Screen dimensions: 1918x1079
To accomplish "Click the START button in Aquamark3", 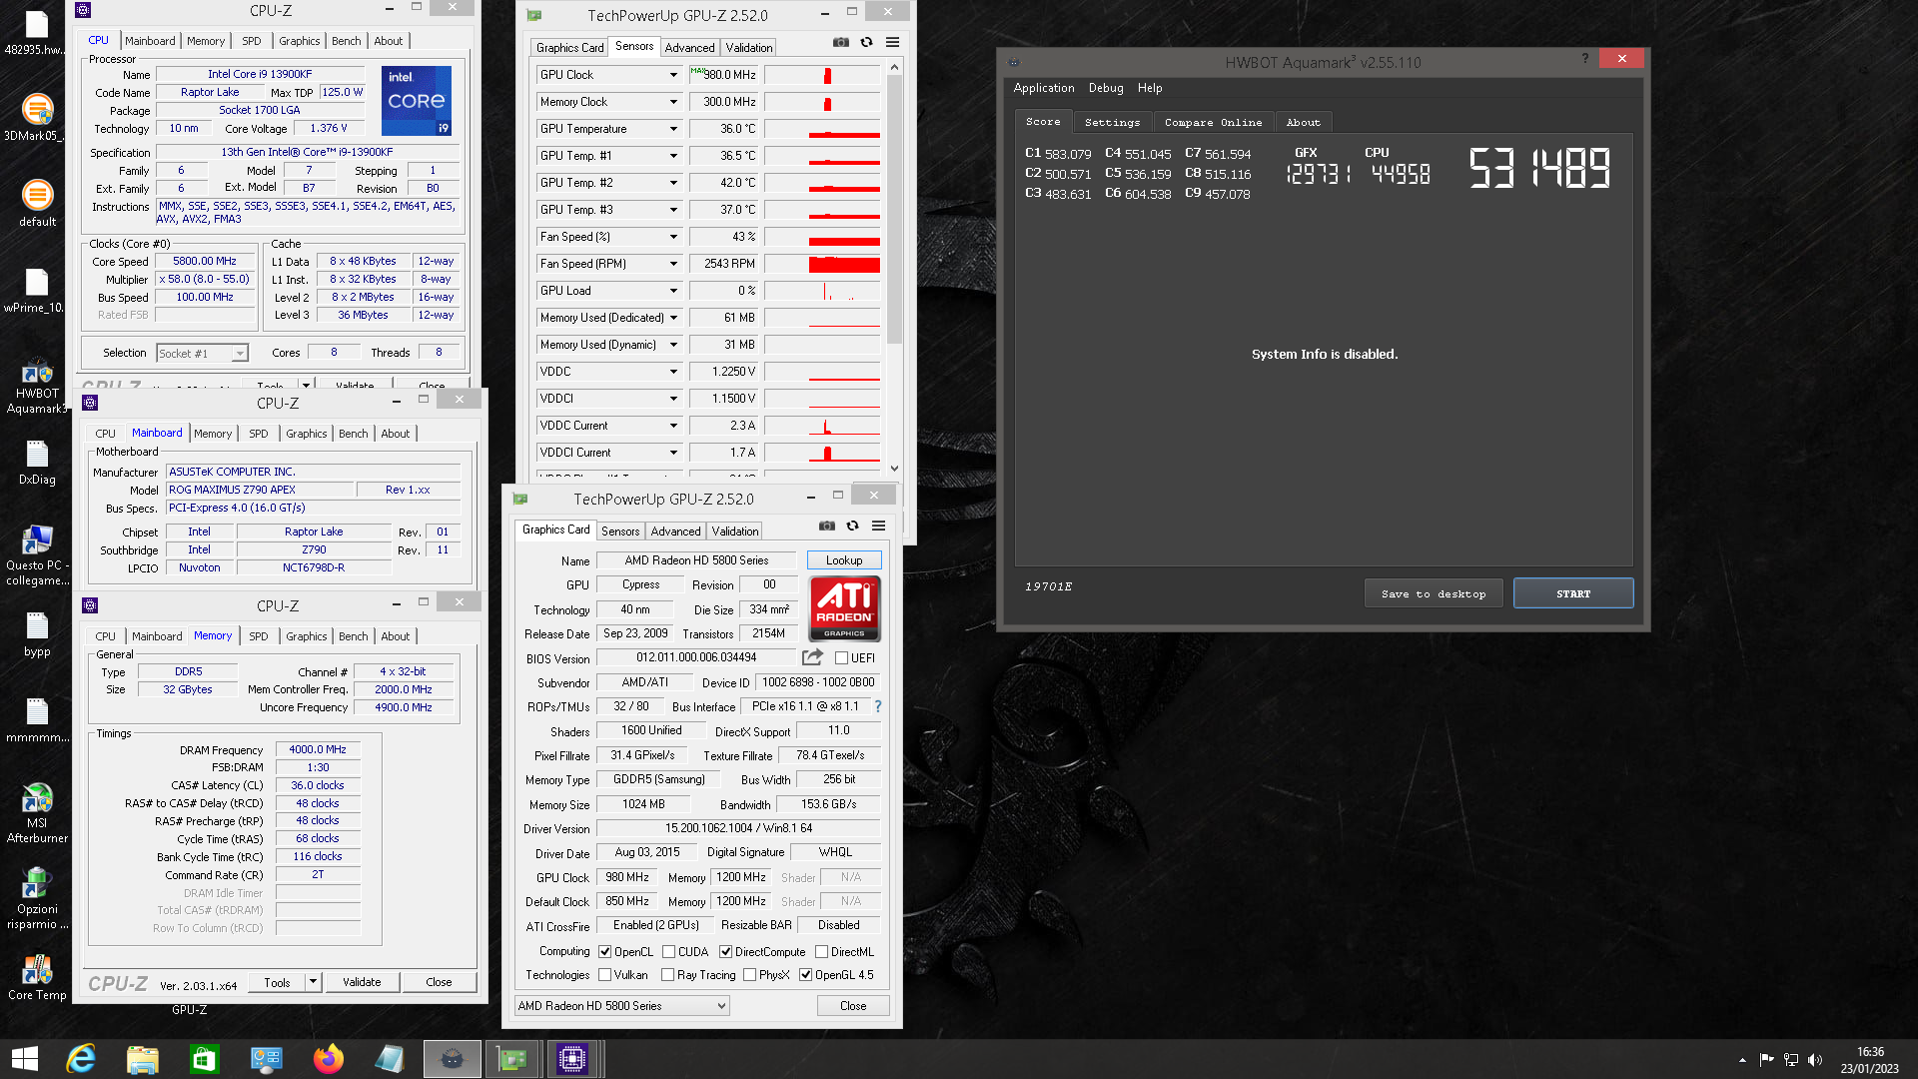I will 1573,593.
